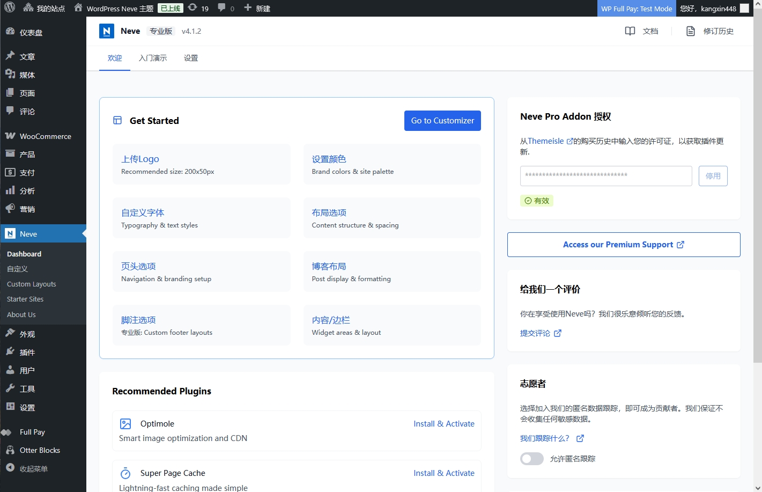Open Dashboard submenu under Neve
Screen dimensions: 762x492
[24, 254]
